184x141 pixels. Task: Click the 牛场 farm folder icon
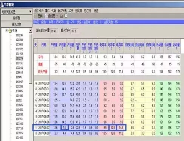[x=10, y=31]
